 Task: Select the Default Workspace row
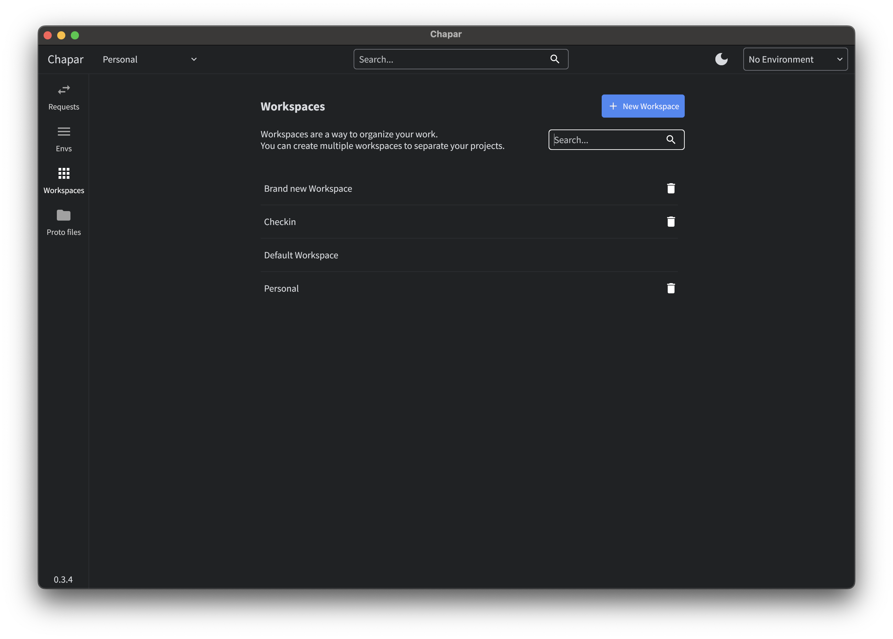point(469,255)
